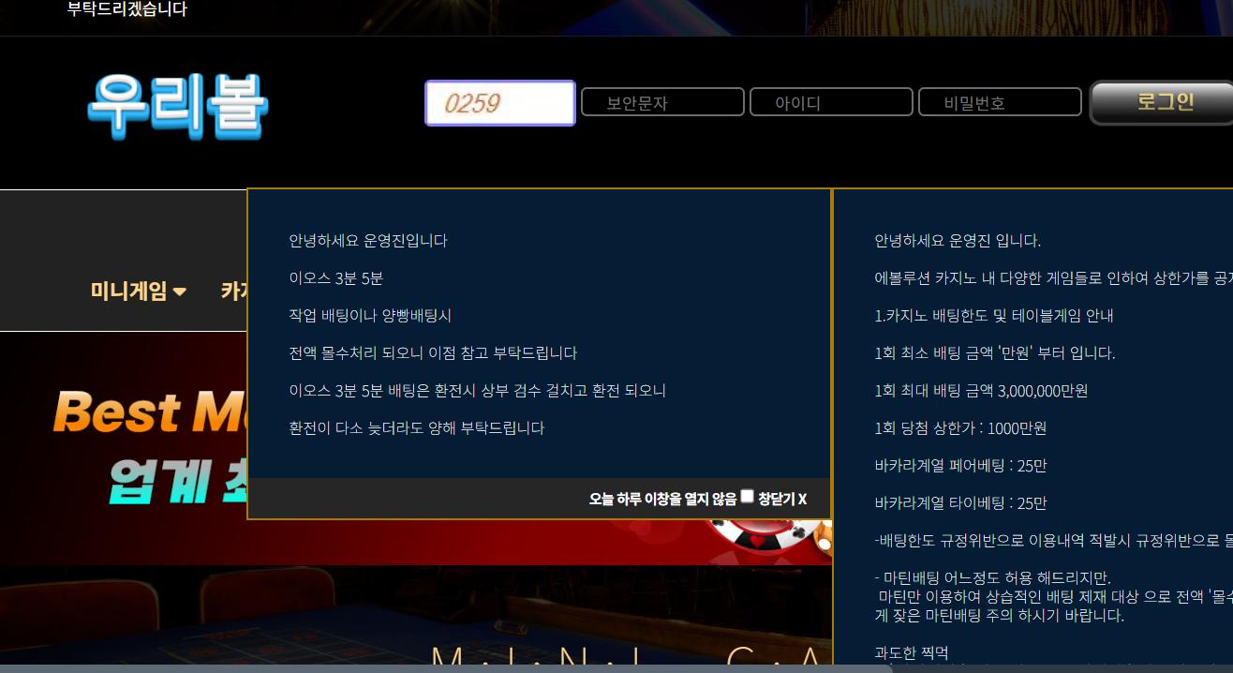Click into the 아이디 field
1233x673 pixels.
pos(831,102)
